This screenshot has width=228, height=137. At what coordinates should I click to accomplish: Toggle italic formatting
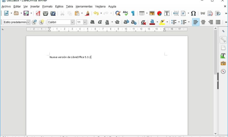(x=100, y=22)
